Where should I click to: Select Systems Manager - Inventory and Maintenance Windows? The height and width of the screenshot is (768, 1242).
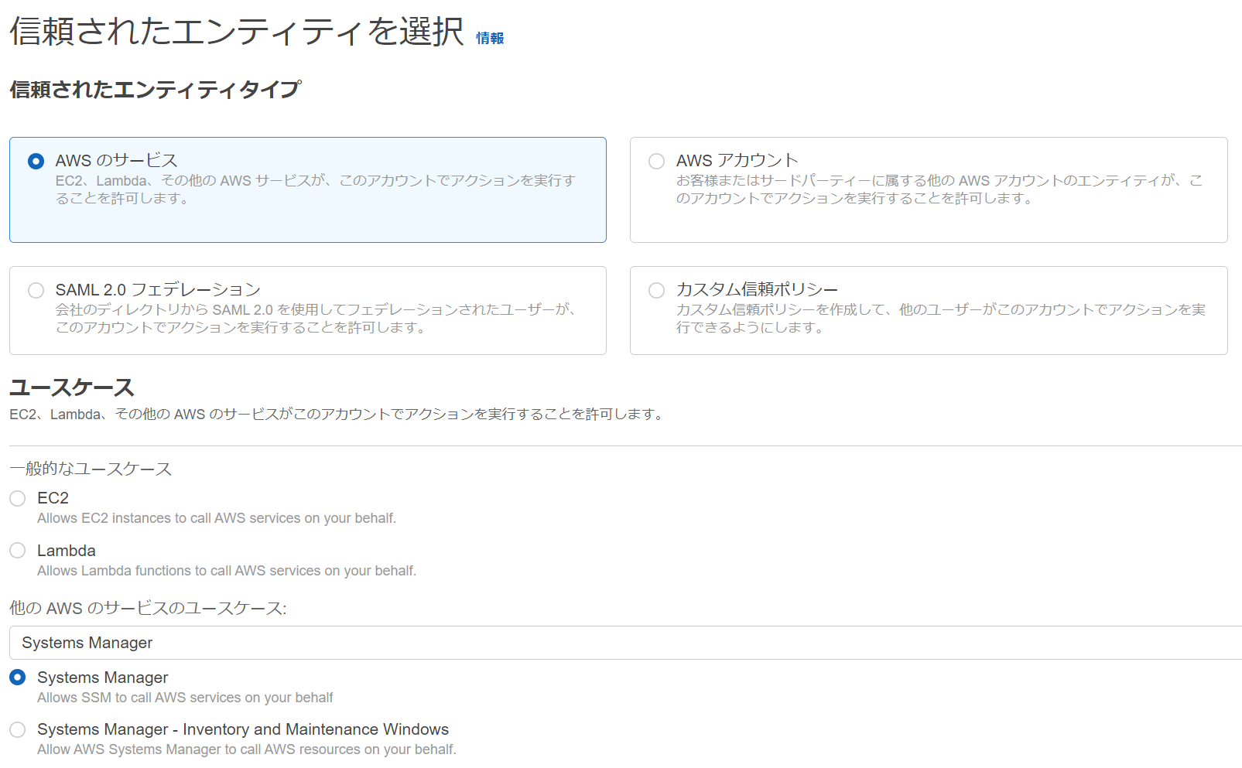[18, 729]
